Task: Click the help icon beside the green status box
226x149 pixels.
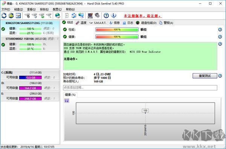Action: [220, 44]
